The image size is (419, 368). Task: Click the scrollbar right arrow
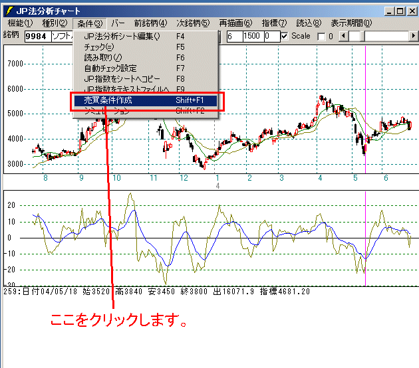coord(414,36)
